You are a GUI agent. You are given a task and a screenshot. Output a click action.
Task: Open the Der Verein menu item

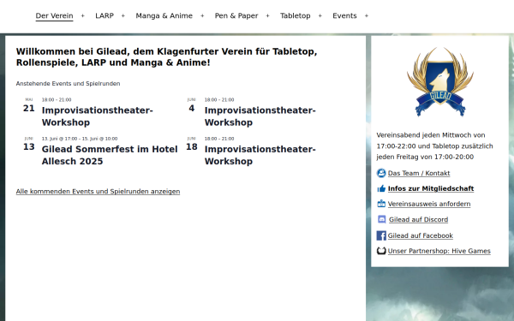[x=54, y=15]
